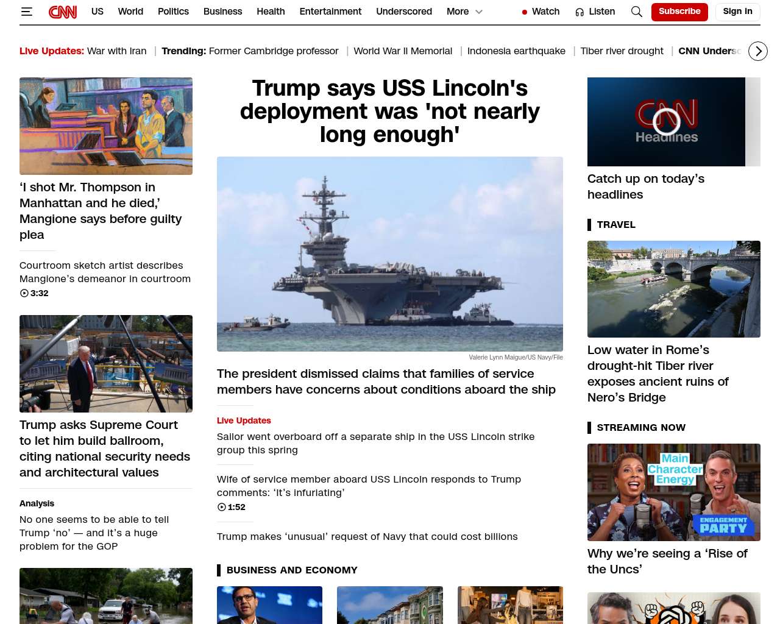Open business thumbnail of man in glasses
The width and height of the screenshot is (780, 624).
point(269,605)
